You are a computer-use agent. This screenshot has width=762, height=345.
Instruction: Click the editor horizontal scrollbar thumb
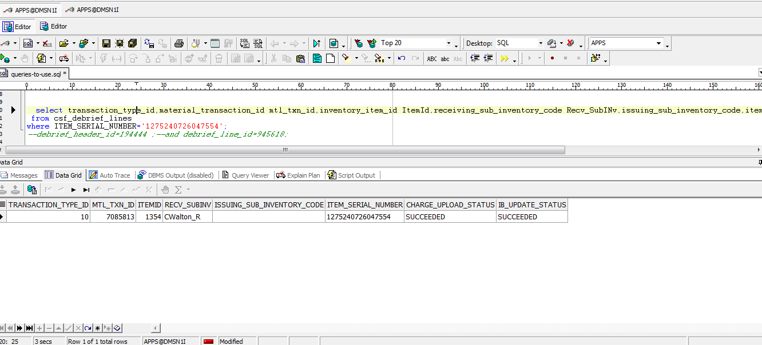point(284,150)
